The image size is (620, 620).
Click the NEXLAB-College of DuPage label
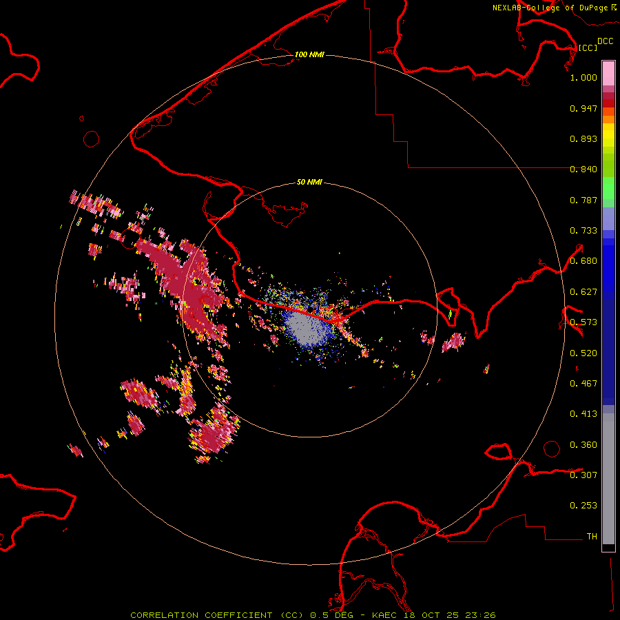tap(550, 8)
